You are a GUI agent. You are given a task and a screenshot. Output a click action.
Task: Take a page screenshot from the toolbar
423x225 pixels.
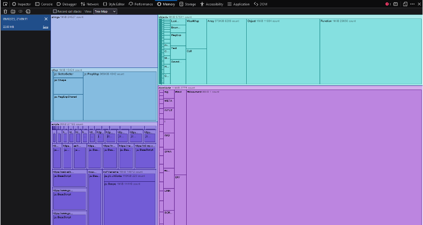pyautogui.click(x=395, y=4)
